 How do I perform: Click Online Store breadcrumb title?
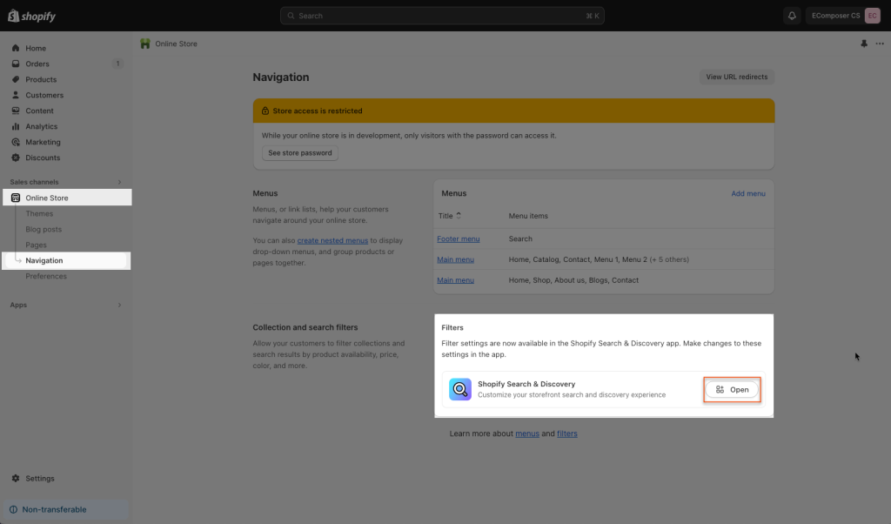click(x=176, y=44)
